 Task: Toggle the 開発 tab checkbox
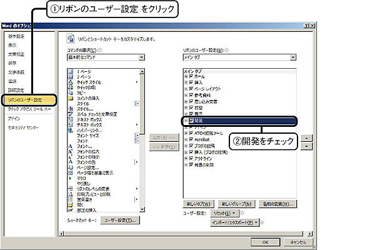point(191,120)
